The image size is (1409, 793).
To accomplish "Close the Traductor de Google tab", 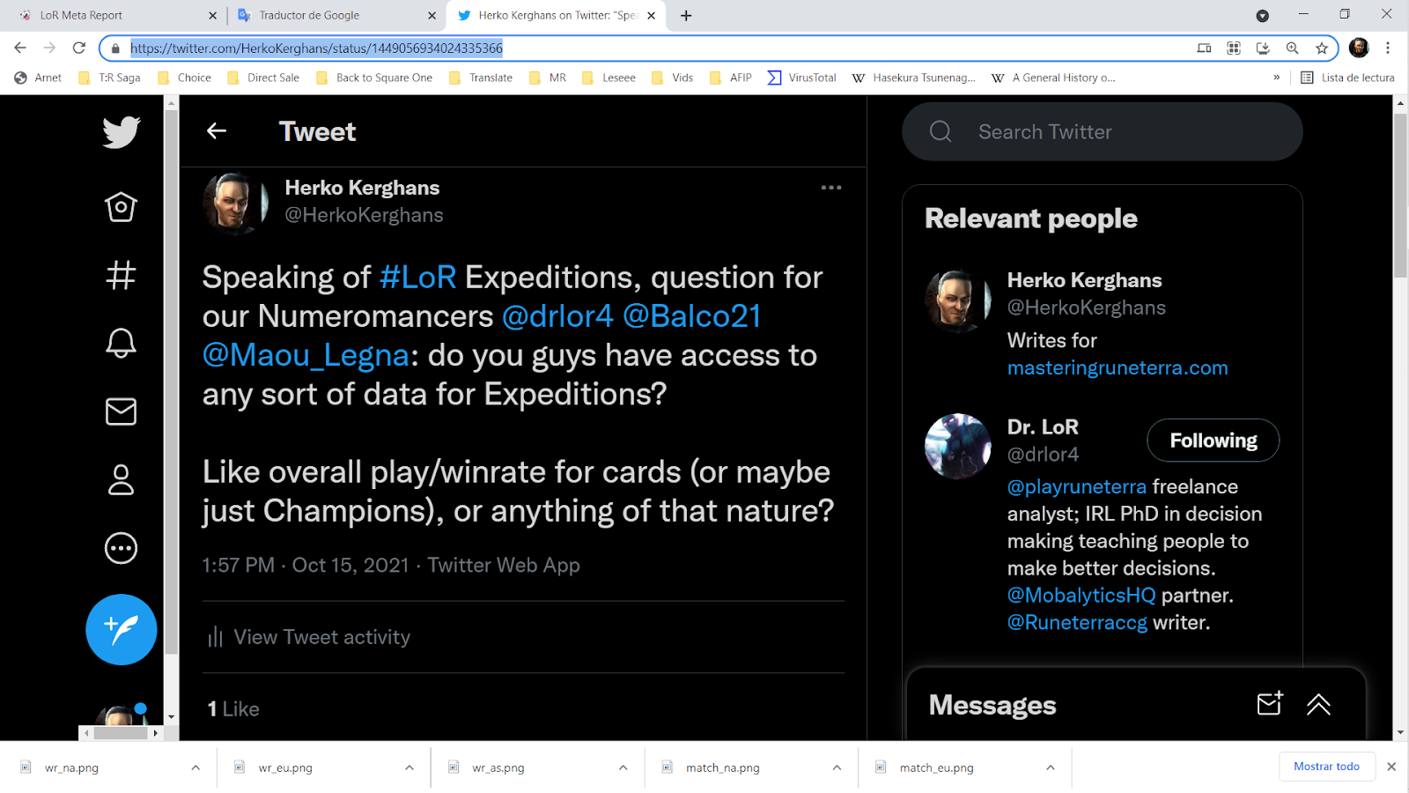I will point(432,15).
